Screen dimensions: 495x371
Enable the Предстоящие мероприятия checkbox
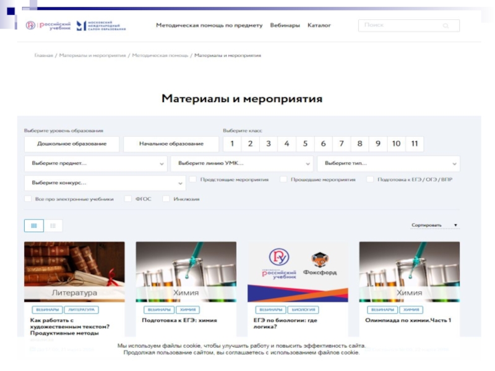tap(193, 179)
